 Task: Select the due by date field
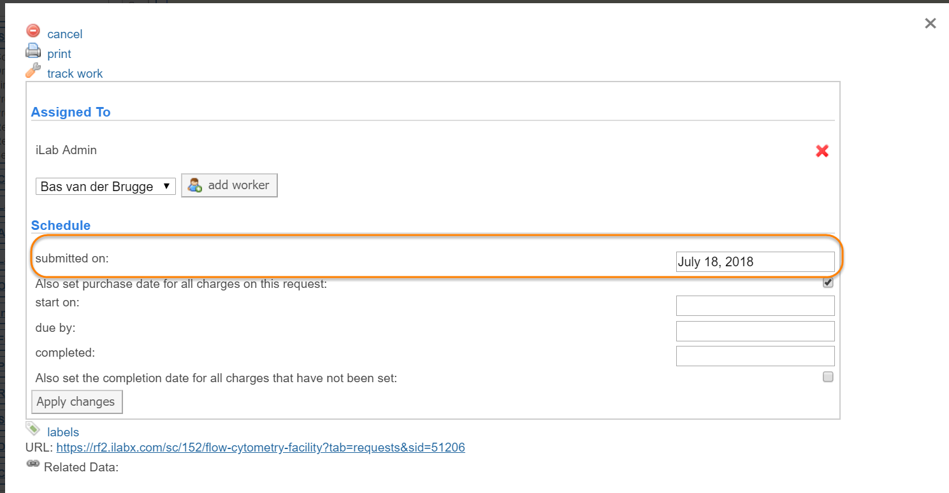click(755, 331)
